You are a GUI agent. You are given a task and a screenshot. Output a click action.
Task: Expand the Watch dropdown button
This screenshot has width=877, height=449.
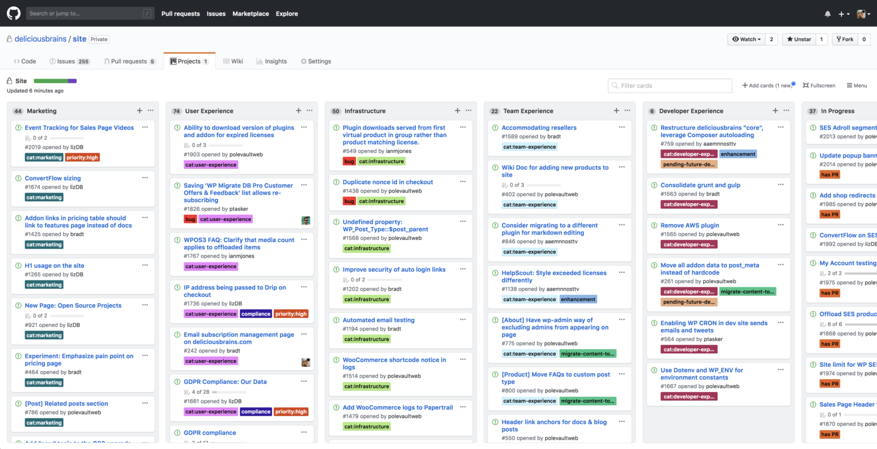746,39
